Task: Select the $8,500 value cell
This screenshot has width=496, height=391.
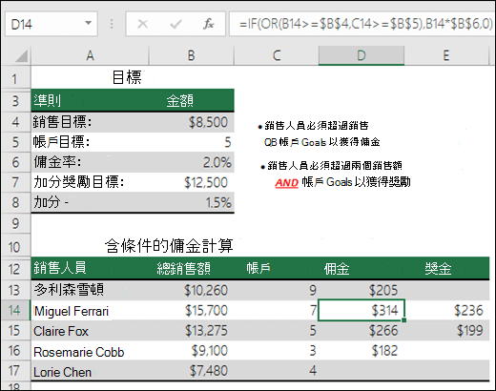Action: [192, 122]
